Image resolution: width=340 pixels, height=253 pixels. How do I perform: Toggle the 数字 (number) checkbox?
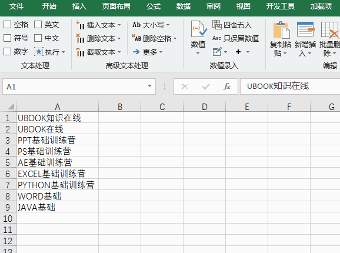8,52
